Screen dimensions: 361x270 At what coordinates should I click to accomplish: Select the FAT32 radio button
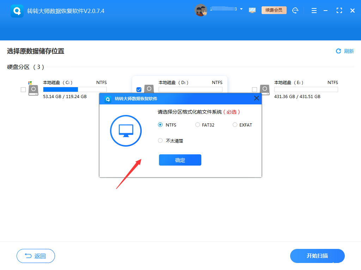[197, 125]
